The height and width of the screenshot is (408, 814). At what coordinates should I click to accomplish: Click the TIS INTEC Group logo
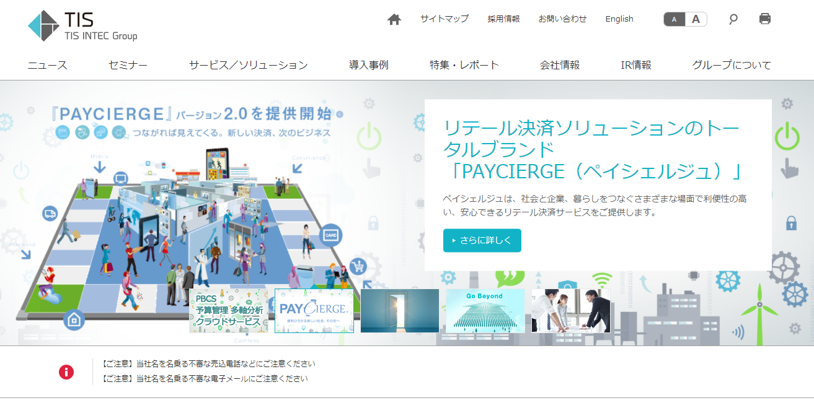pyautogui.click(x=82, y=25)
